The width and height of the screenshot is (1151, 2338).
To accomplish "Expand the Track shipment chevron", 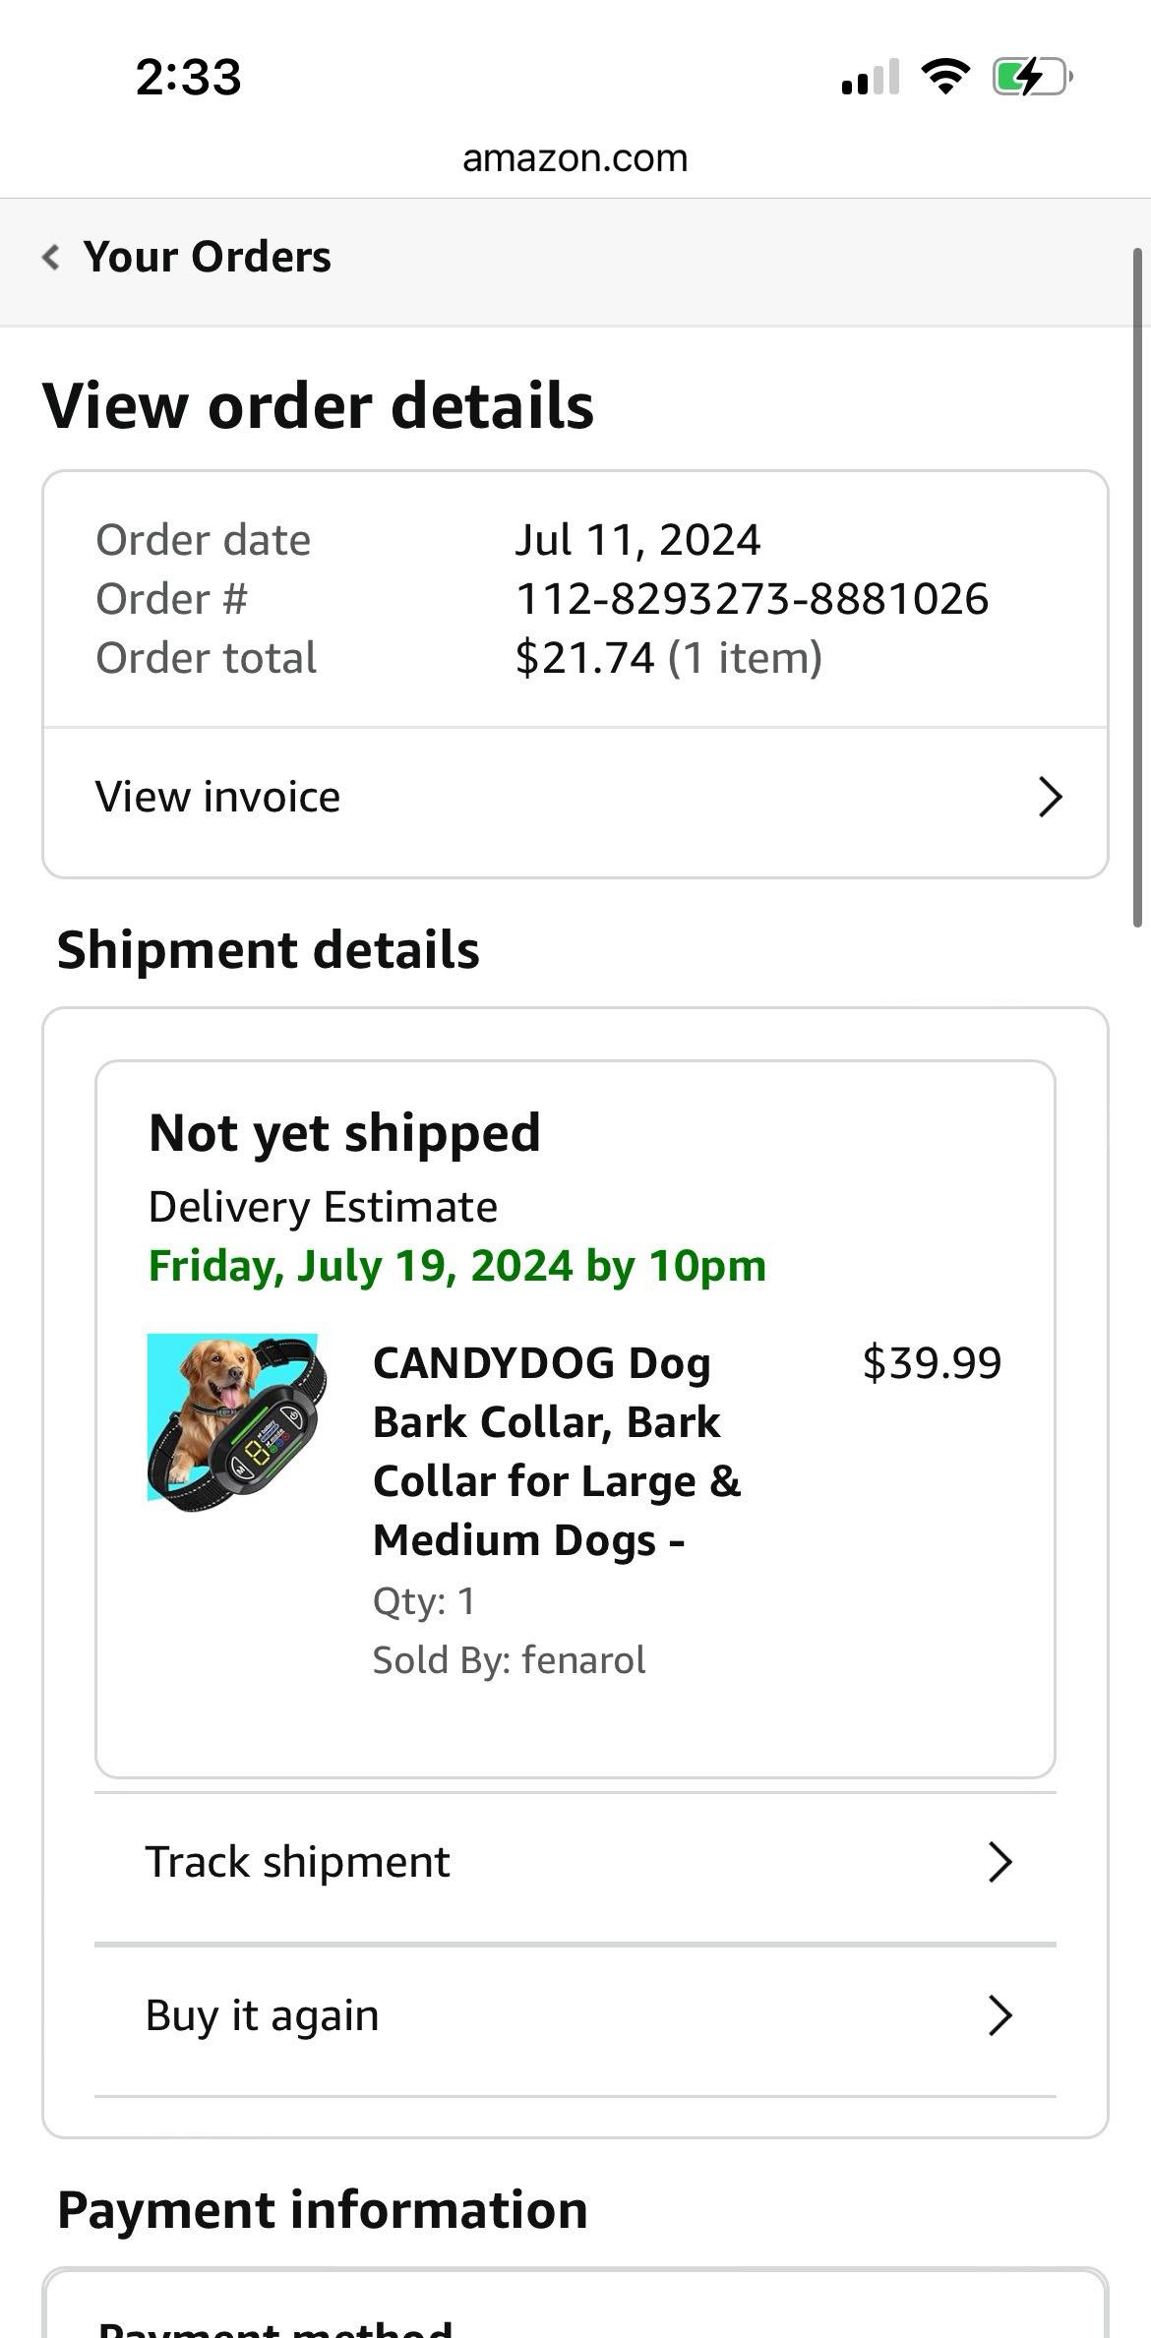I will pyautogui.click(x=1000, y=1862).
